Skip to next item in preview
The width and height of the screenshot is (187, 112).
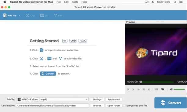coord(149,89)
